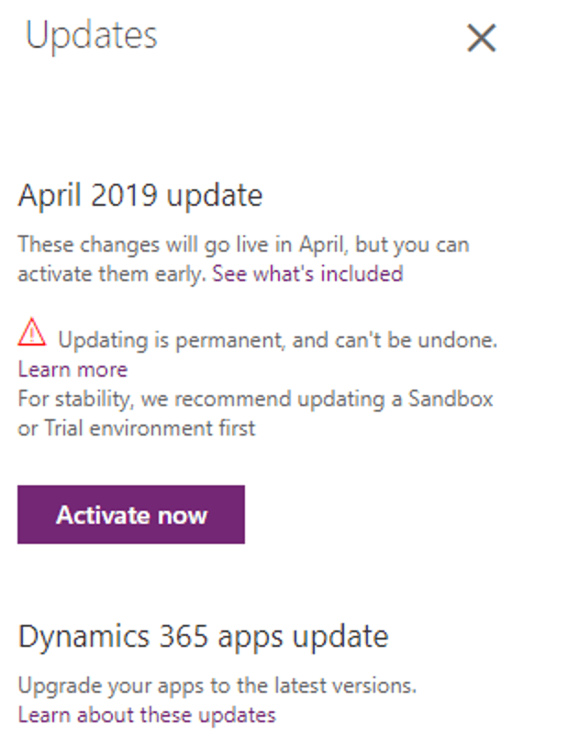Click "For stability, we recommend updating" text
The width and height of the screenshot is (568, 748).
click(x=201, y=400)
